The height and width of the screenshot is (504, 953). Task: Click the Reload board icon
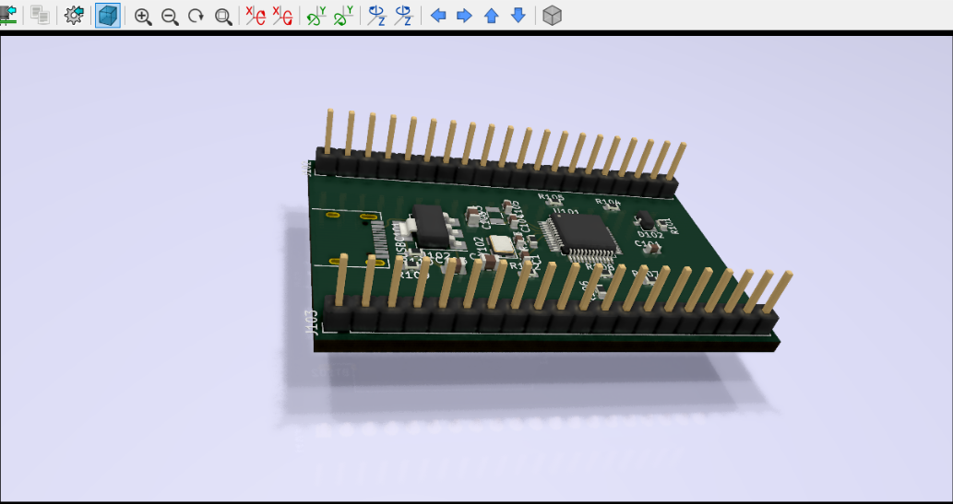click(8, 16)
